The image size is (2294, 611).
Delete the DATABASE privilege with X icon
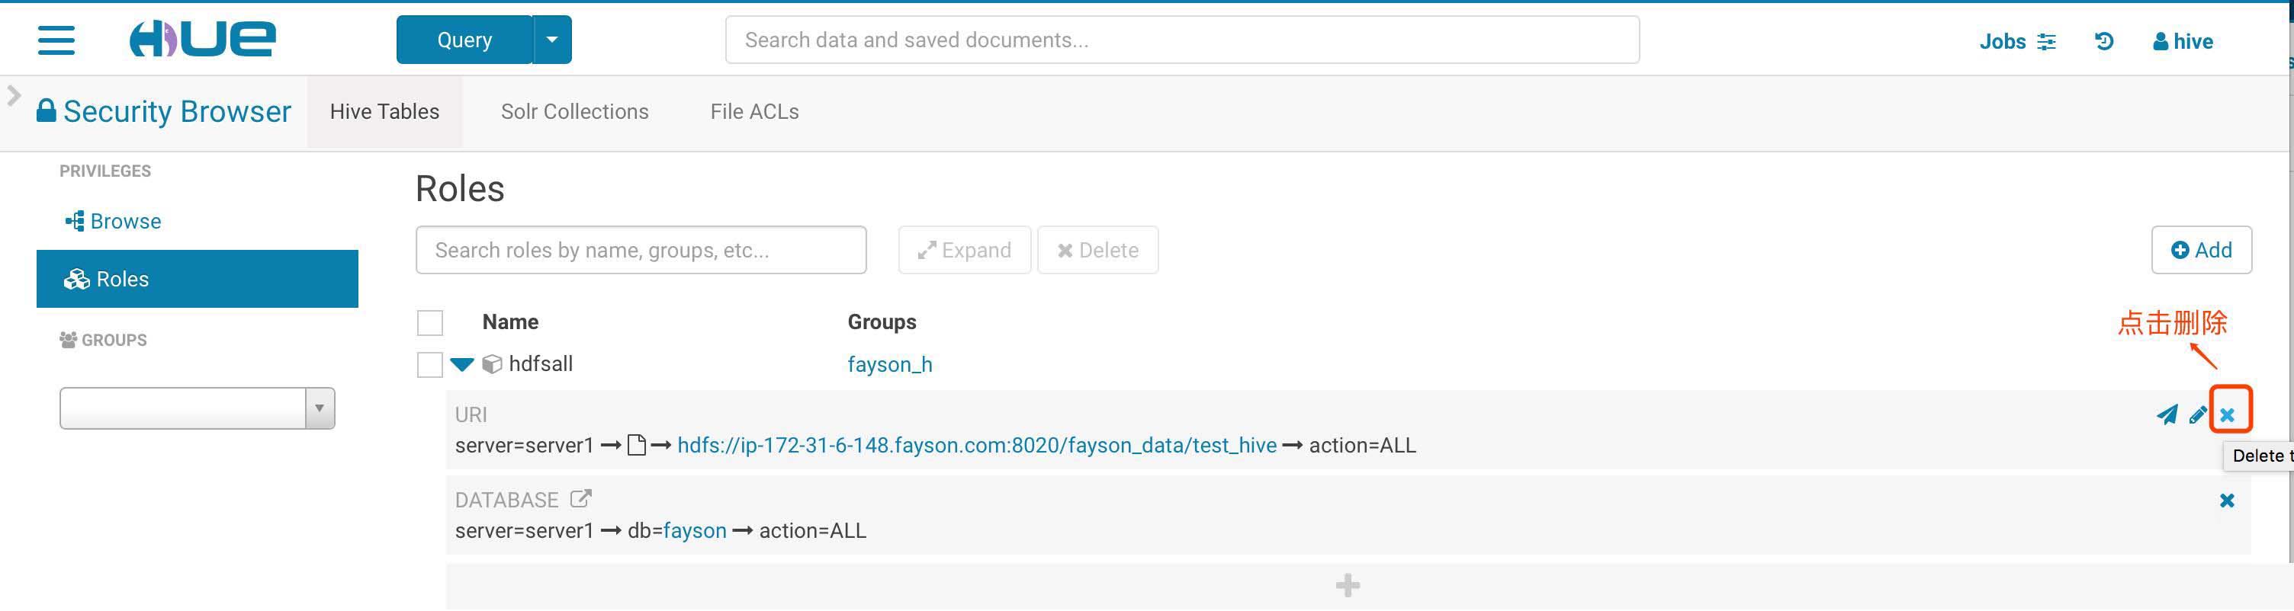pos(2227,501)
